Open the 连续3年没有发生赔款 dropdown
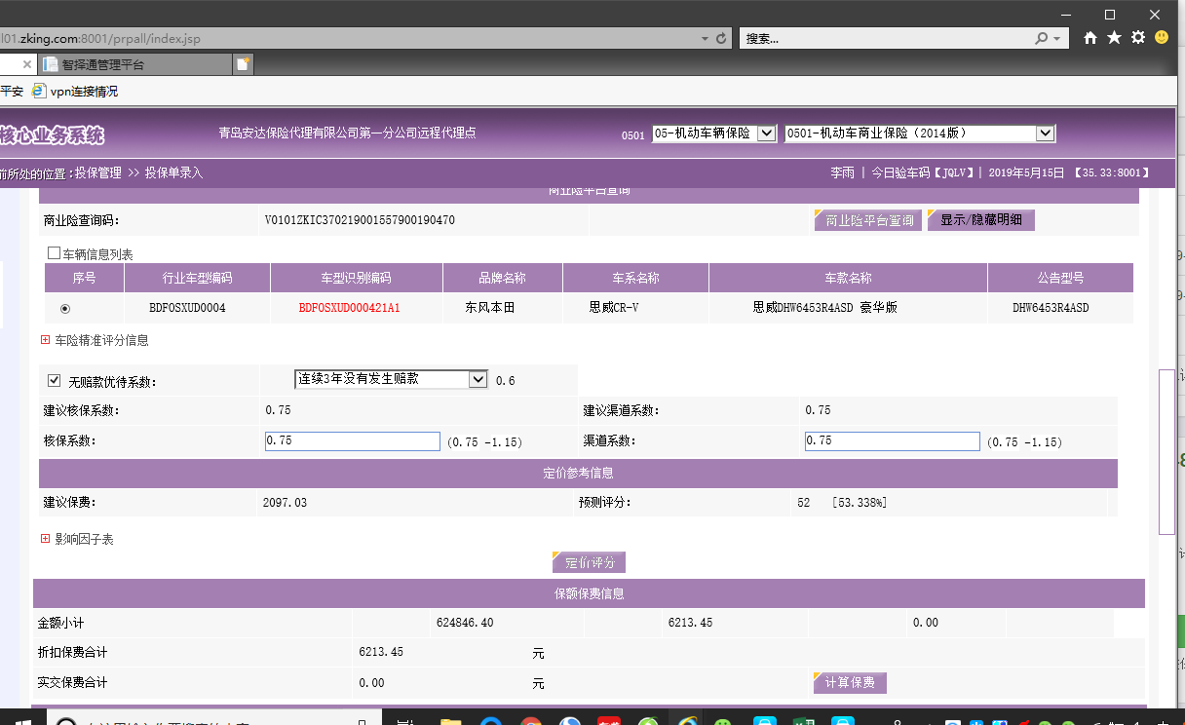The width and height of the screenshot is (1185, 725). (x=478, y=379)
